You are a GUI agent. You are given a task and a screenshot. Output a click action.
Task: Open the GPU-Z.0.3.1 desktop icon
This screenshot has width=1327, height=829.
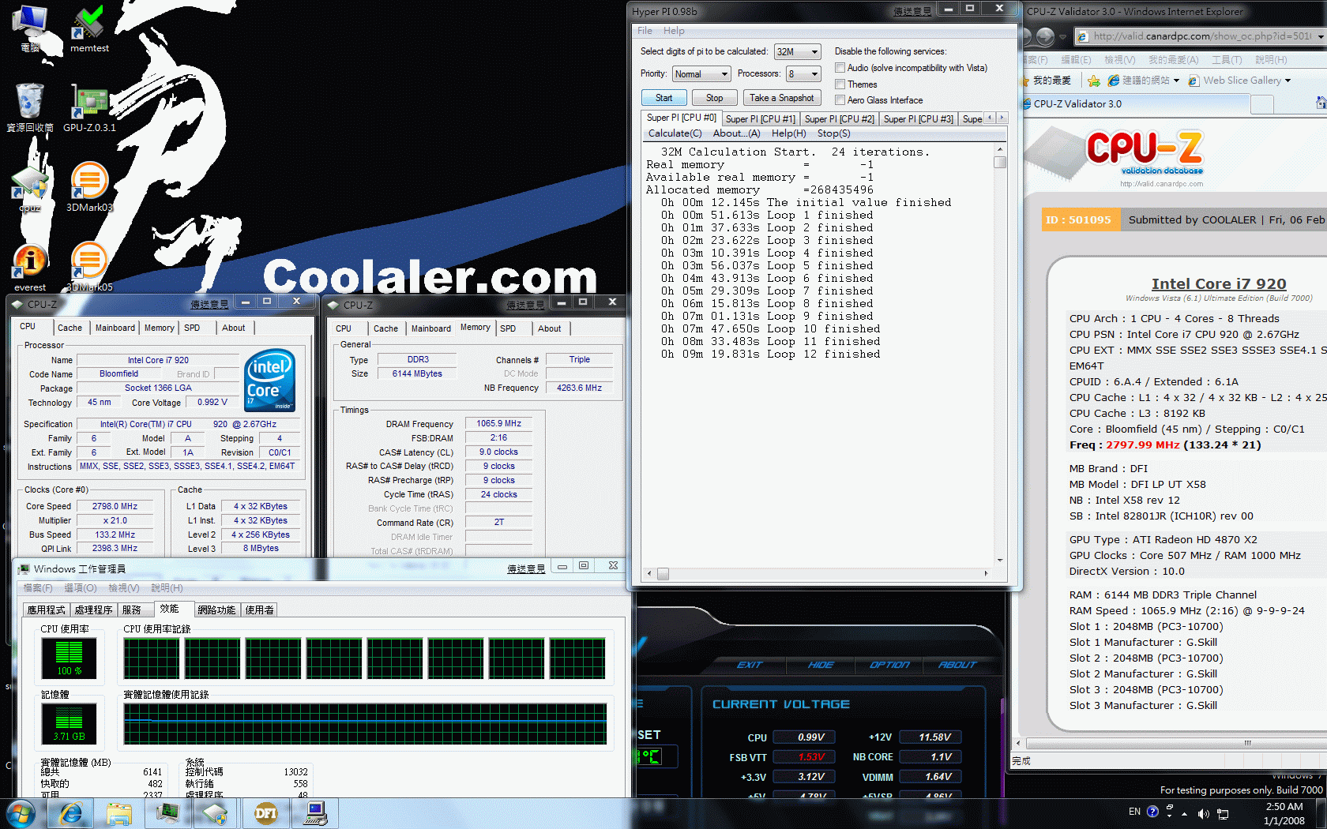tap(89, 109)
